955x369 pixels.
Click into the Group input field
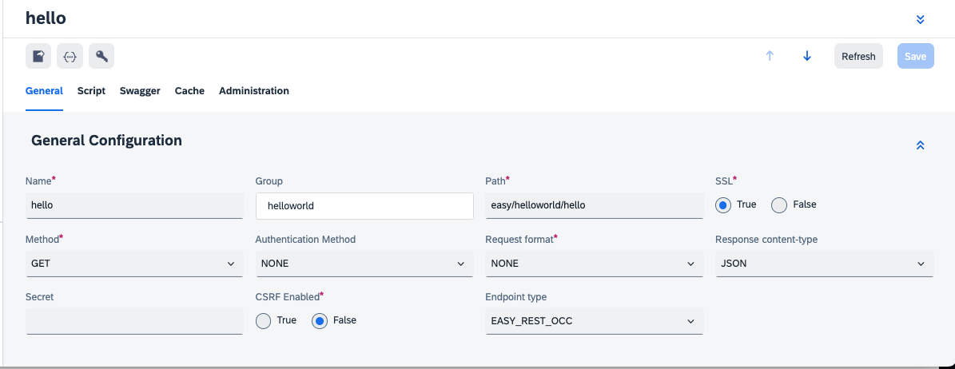point(364,205)
